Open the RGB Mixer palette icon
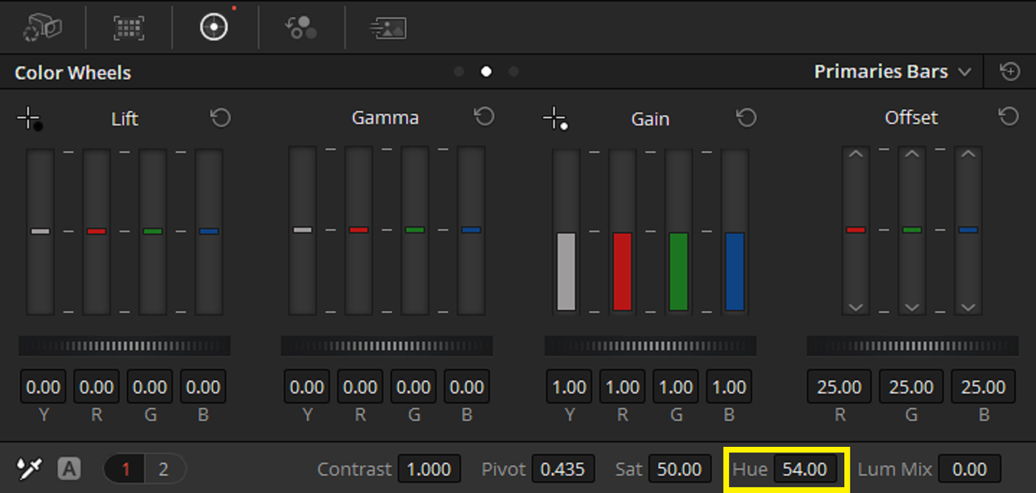The image size is (1036, 493). click(x=301, y=28)
